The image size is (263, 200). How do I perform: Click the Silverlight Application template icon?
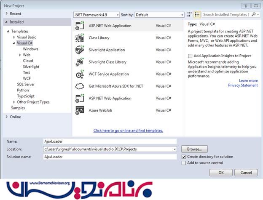[x=80, y=50]
